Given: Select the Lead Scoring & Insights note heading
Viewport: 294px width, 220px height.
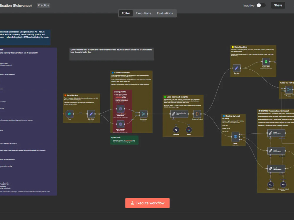Looking at the screenshot, I should [177, 97].
